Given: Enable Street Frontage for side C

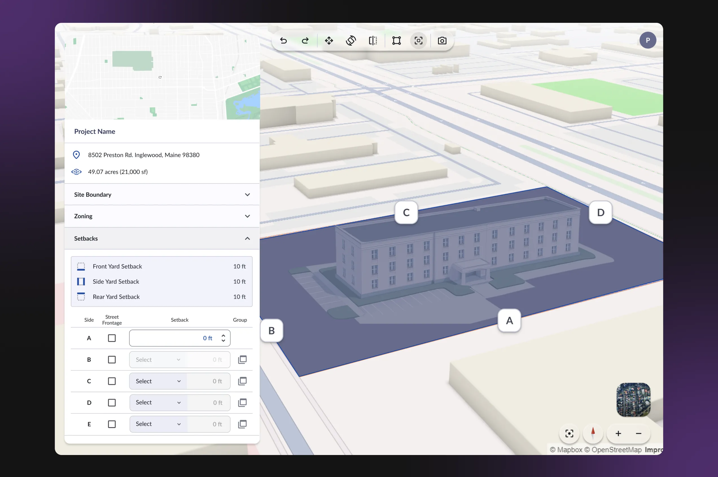Looking at the screenshot, I should [x=112, y=381].
